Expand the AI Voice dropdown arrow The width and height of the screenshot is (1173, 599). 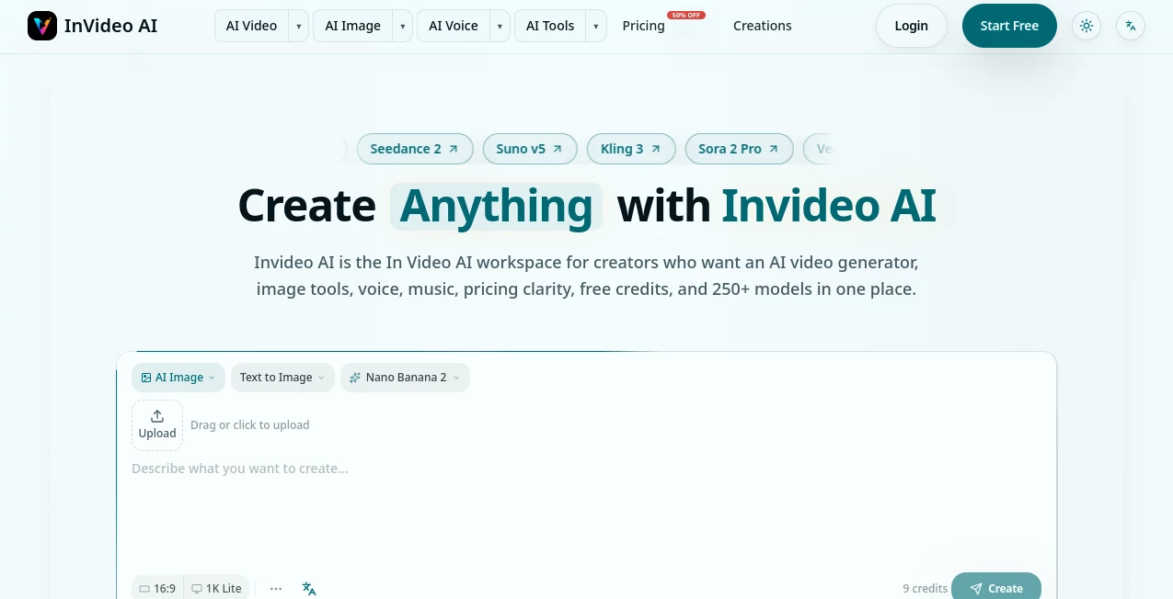pos(500,26)
